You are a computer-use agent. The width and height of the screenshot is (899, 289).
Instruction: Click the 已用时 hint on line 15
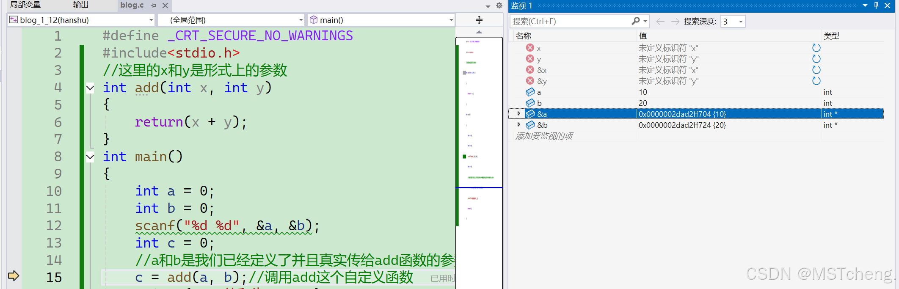click(x=442, y=278)
